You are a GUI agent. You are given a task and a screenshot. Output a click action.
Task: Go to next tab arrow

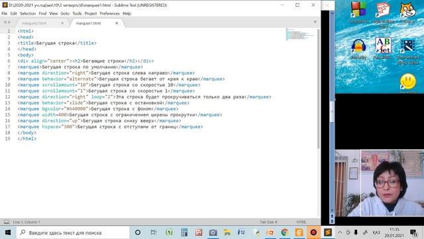(9, 22)
